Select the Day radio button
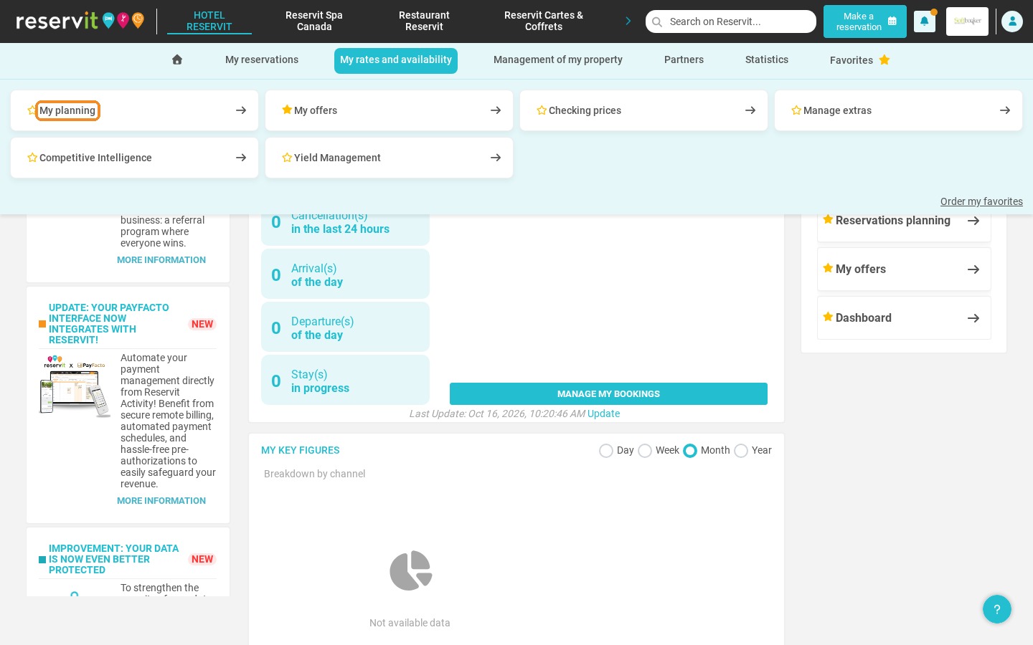Image resolution: width=1033 pixels, height=645 pixels. (x=606, y=451)
